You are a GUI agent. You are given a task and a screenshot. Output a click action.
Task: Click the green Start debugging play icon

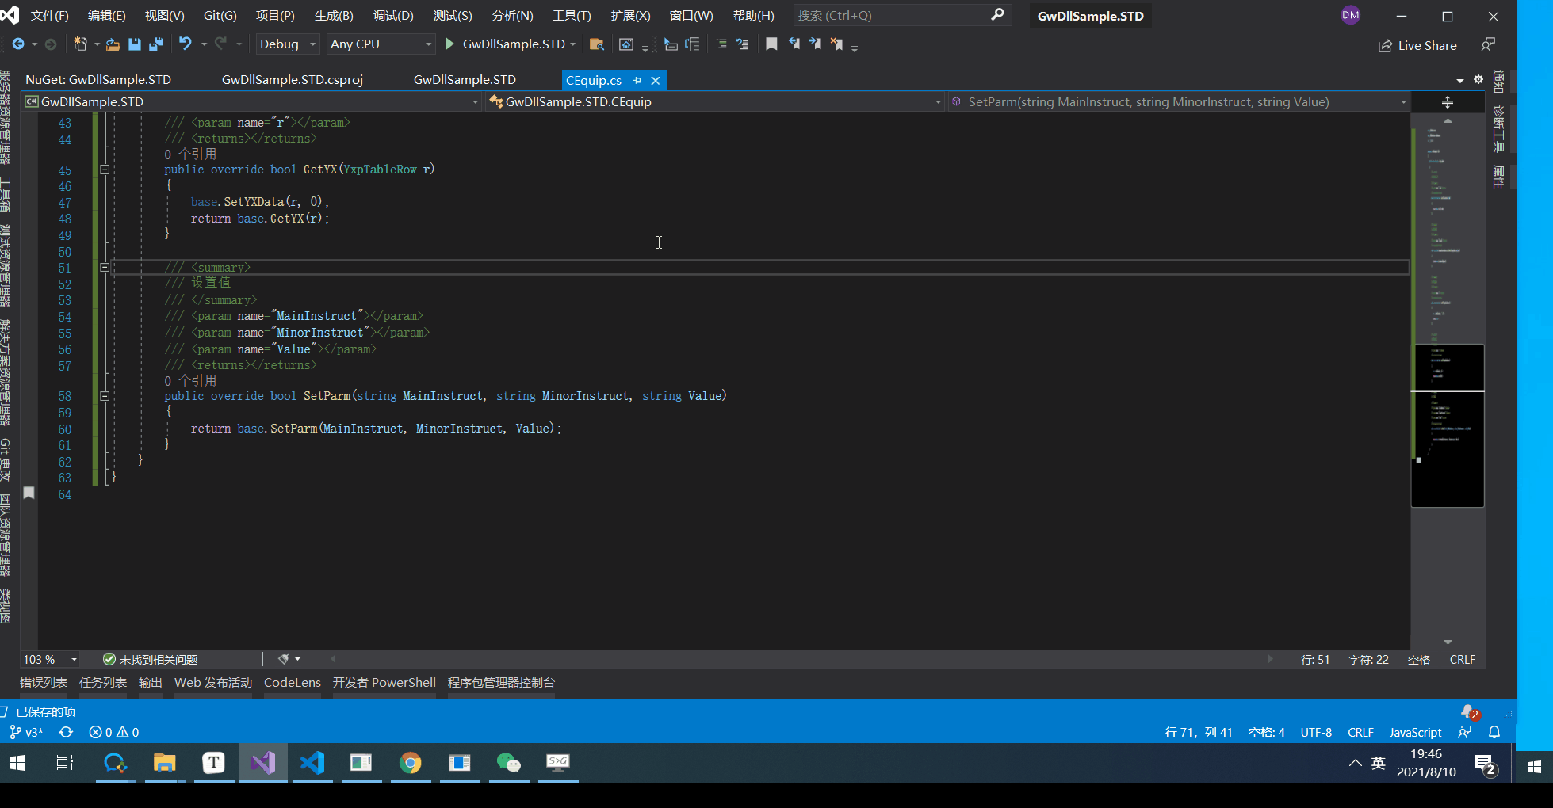tap(449, 44)
